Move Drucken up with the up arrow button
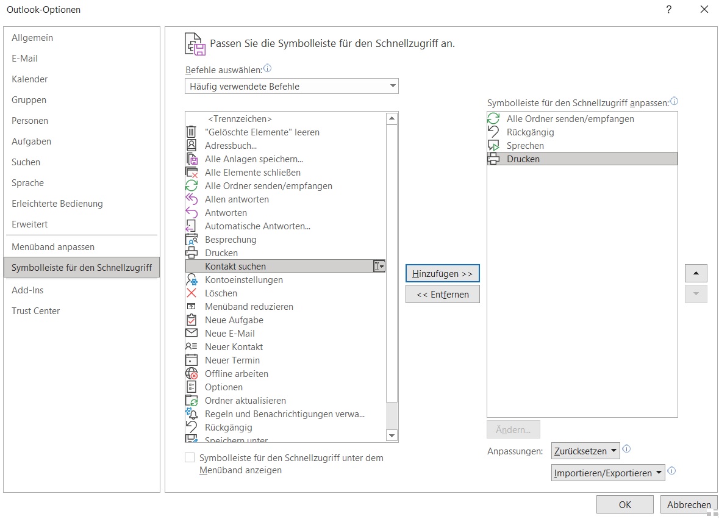This screenshot has width=719, height=519. point(696,273)
